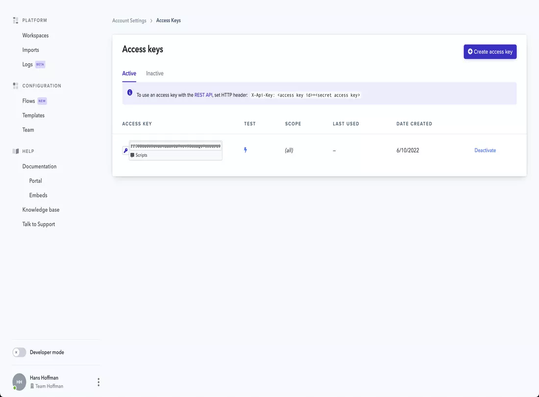Screen dimensions: 539x397
Task: Click the HH user avatar
Action: [x=19, y=382]
